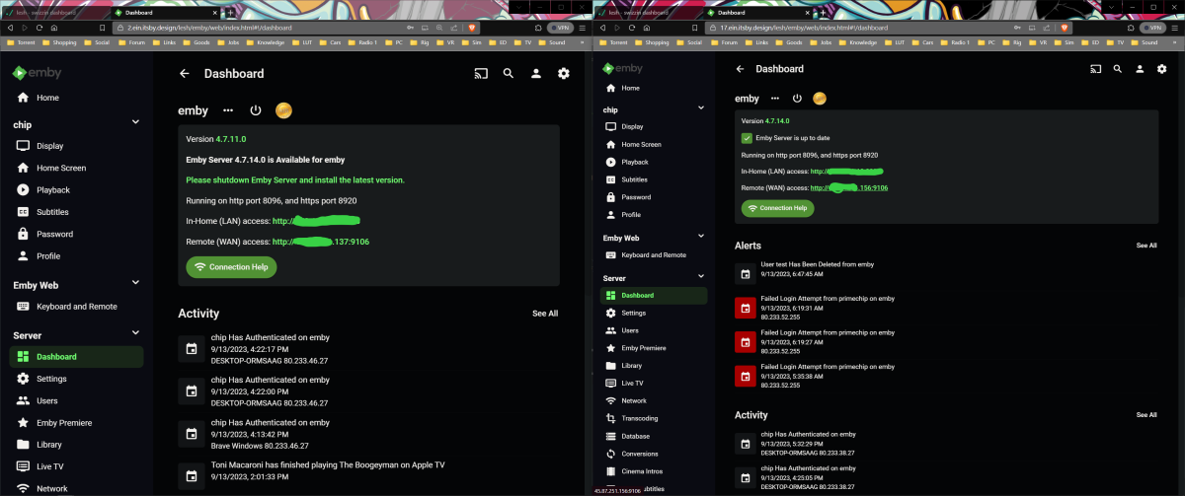Image resolution: width=1185 pixels, height=496 pixels.
Task: Open the Torrent bookmarks folder in left browser
Action: [21, 43]
